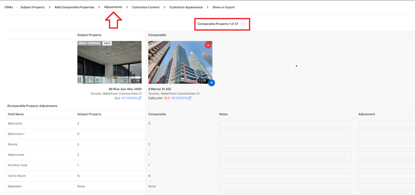Click Notes field for Washrooms row
The width and height of the screenshot is (415, 195).
(x=285, y=155)
